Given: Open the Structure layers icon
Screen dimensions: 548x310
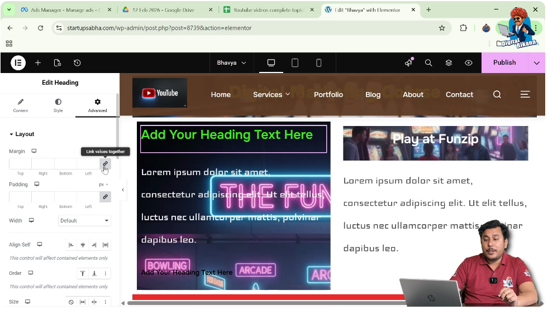Looking at the screenshot, I should pyautogui.click(x=449, y=63).
